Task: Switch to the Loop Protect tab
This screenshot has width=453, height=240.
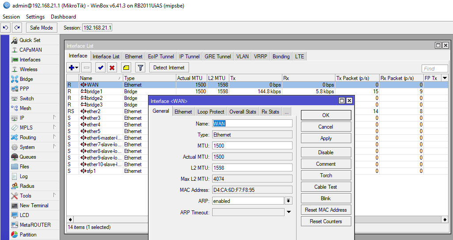Action: click(x=211, y=112)
